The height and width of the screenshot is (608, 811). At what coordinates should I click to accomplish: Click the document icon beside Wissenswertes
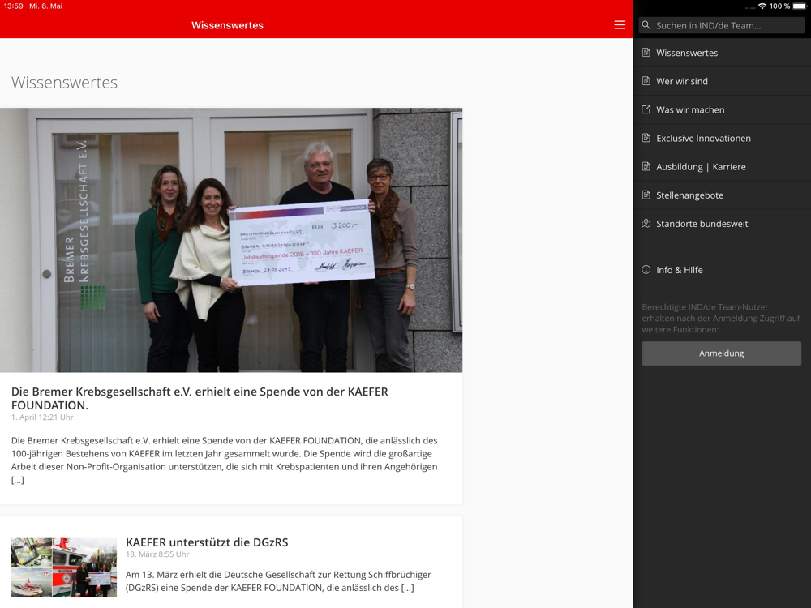pyautogui.click(x=646, y=52)
